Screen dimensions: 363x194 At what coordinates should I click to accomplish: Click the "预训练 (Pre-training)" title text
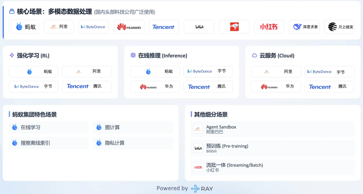click(227, 146)
